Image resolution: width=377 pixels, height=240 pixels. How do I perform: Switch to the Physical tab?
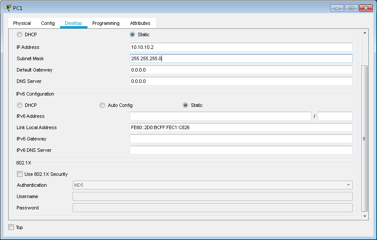tap(22, 23)
